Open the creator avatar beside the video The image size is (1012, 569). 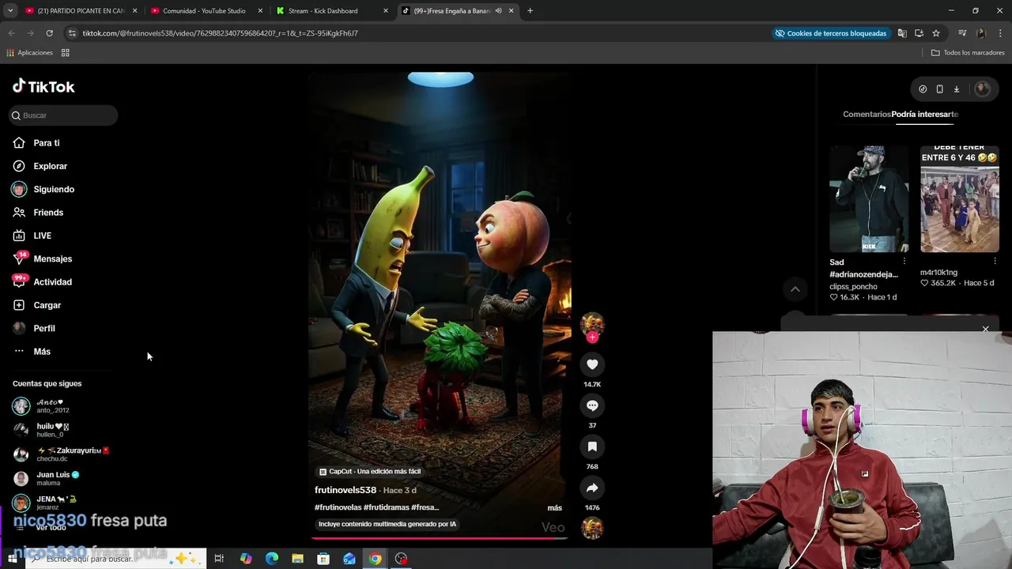coord(592,323)
